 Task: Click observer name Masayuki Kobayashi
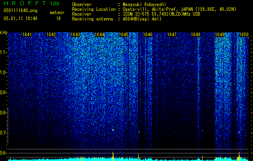coord(144,4)
